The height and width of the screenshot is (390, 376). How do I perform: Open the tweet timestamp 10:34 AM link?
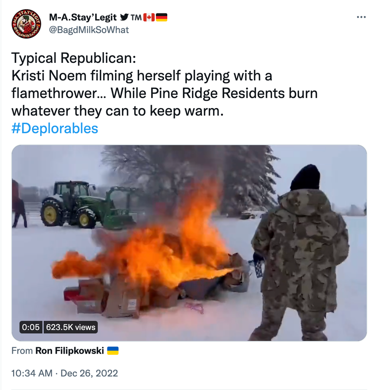pyautogui.click(x=32, y=374)
